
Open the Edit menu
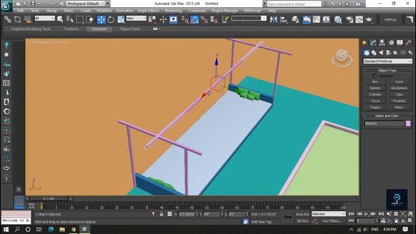pos(20,10)
